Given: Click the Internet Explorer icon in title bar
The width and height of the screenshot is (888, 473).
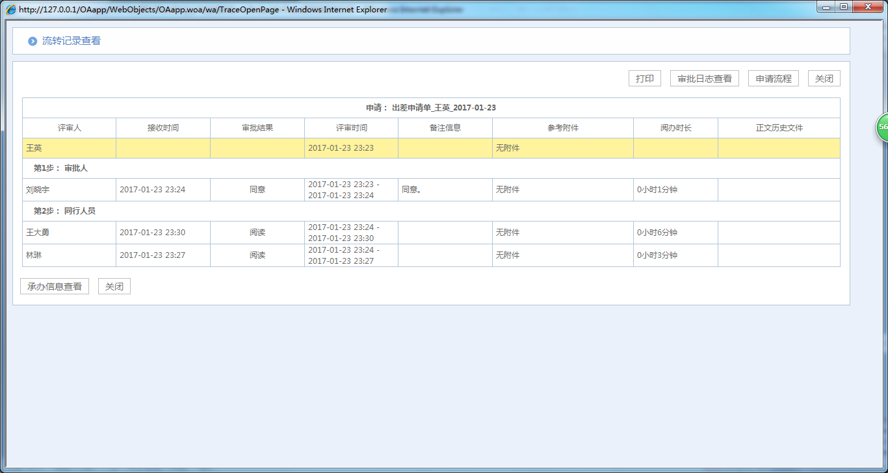Looking at the screenshot, I should click(11, 10).
